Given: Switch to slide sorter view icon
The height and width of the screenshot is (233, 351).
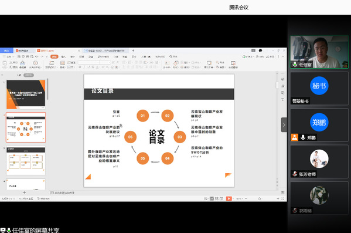Looking at the screenshot, I should pyautogui.click(x=216, y=198).
